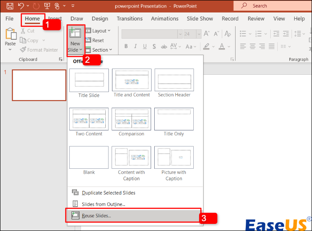The image size is (312, 231).
Task: Click in the Search box
Action: pos(271,6)
